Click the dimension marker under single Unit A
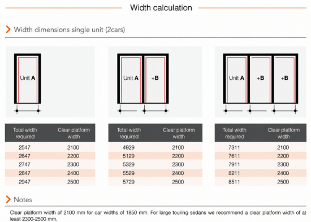311x222 pixels. coord(28,110)
